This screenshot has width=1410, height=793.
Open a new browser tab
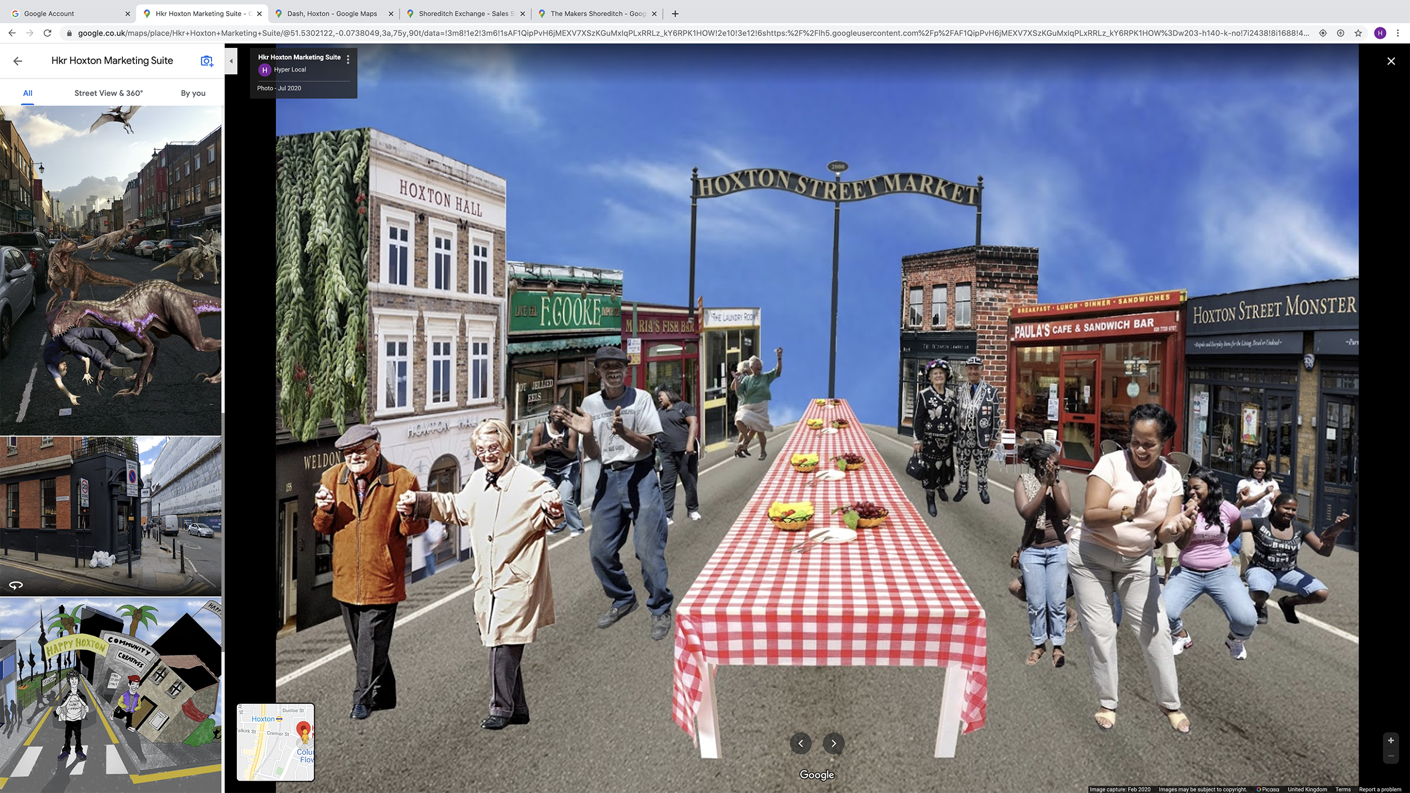tap(675, 14)
